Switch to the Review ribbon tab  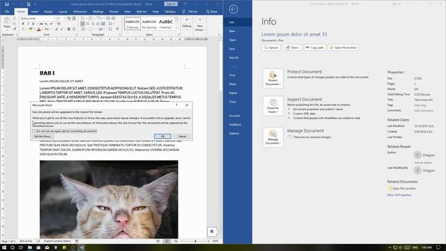click(x=114, y=12)
